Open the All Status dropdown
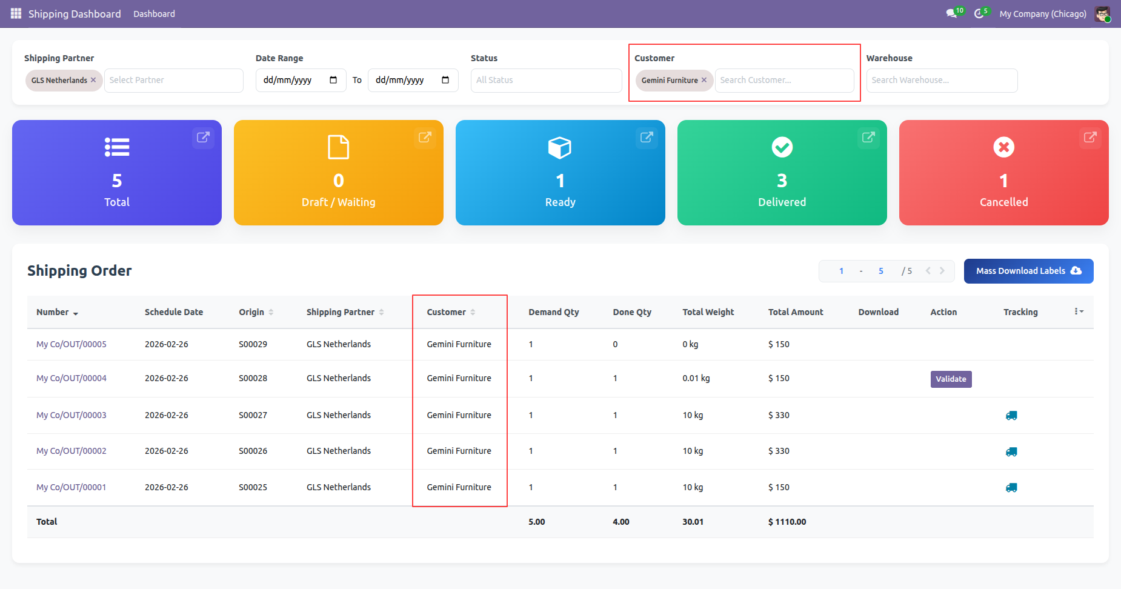This screenshot has height=589, width=1121. (546, 80)
